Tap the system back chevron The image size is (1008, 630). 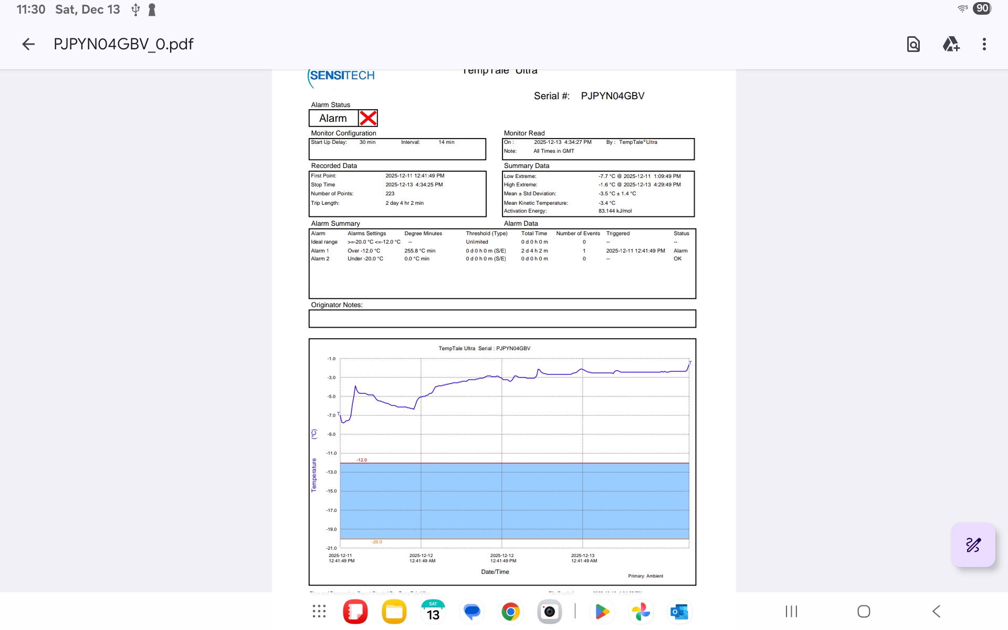click(x=936, y=612)
